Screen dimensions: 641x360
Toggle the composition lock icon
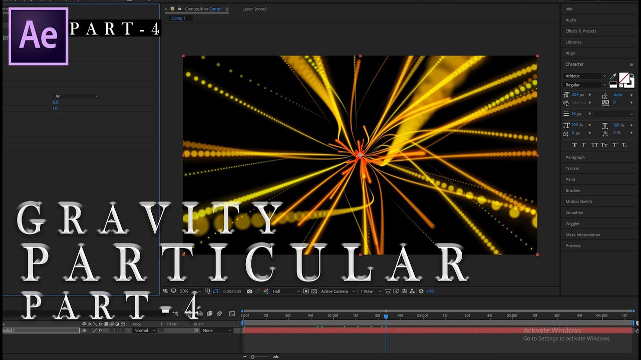click(180, 8)
